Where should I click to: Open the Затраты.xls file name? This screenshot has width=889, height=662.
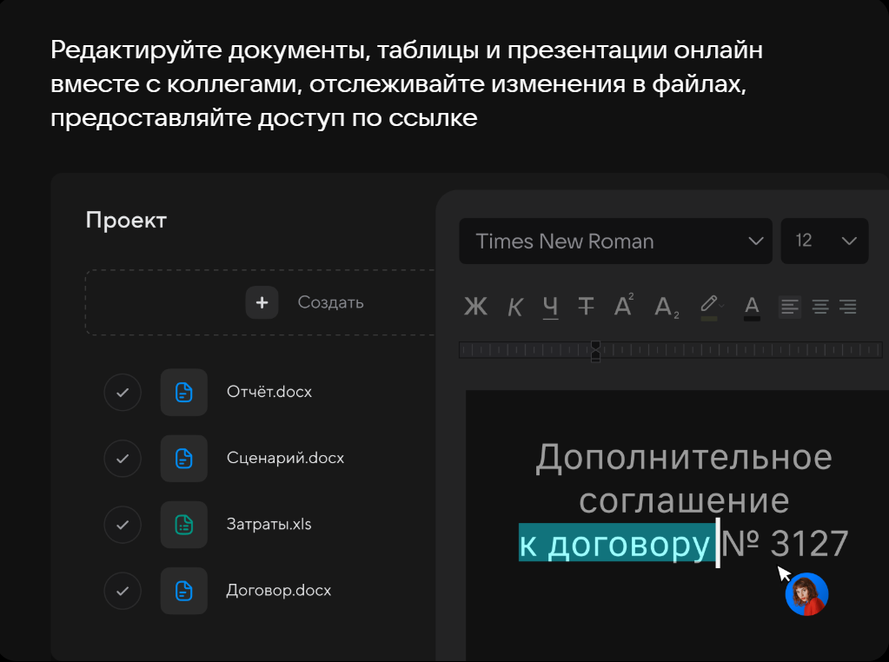269,524
